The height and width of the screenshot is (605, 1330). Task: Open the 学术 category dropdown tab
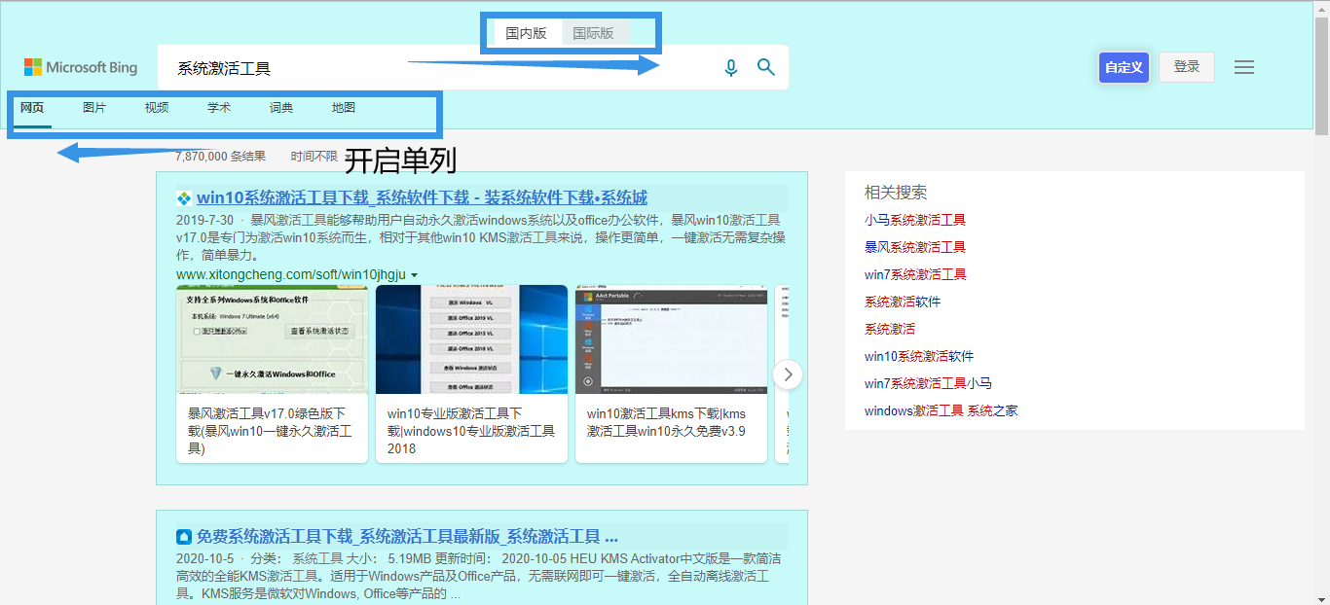pos(218,108)
